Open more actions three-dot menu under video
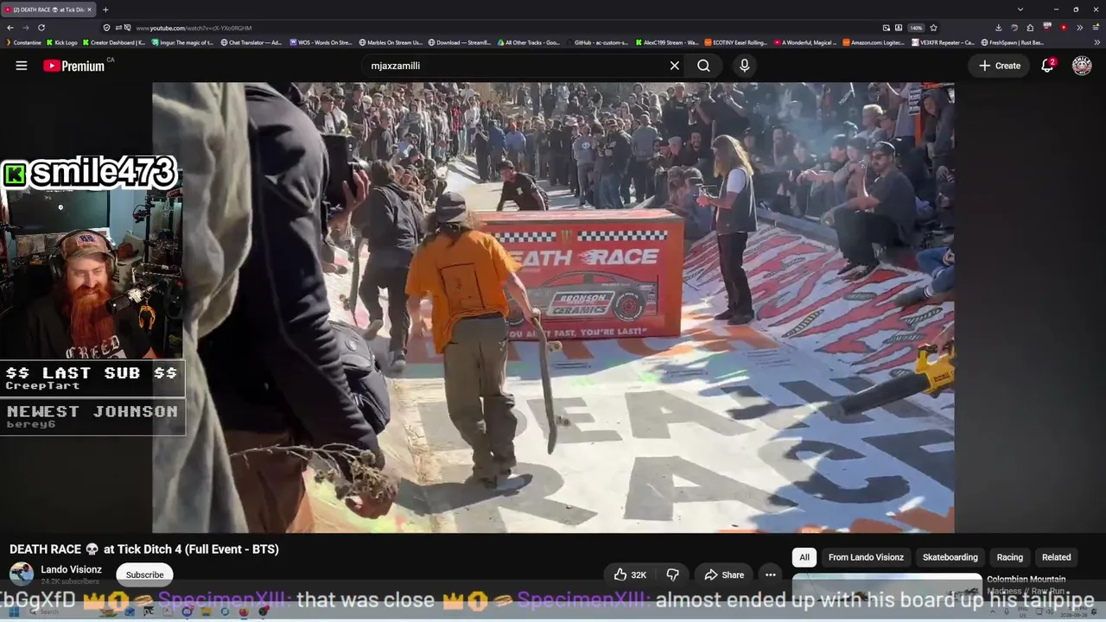 [770, 574]
